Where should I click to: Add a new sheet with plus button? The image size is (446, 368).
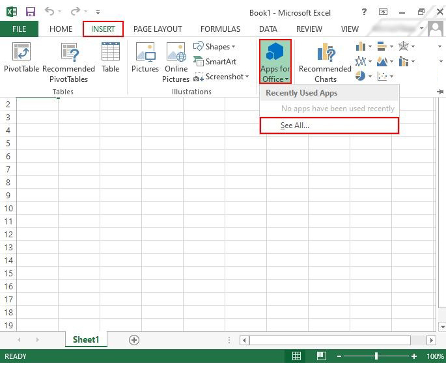tap(134, 339)
